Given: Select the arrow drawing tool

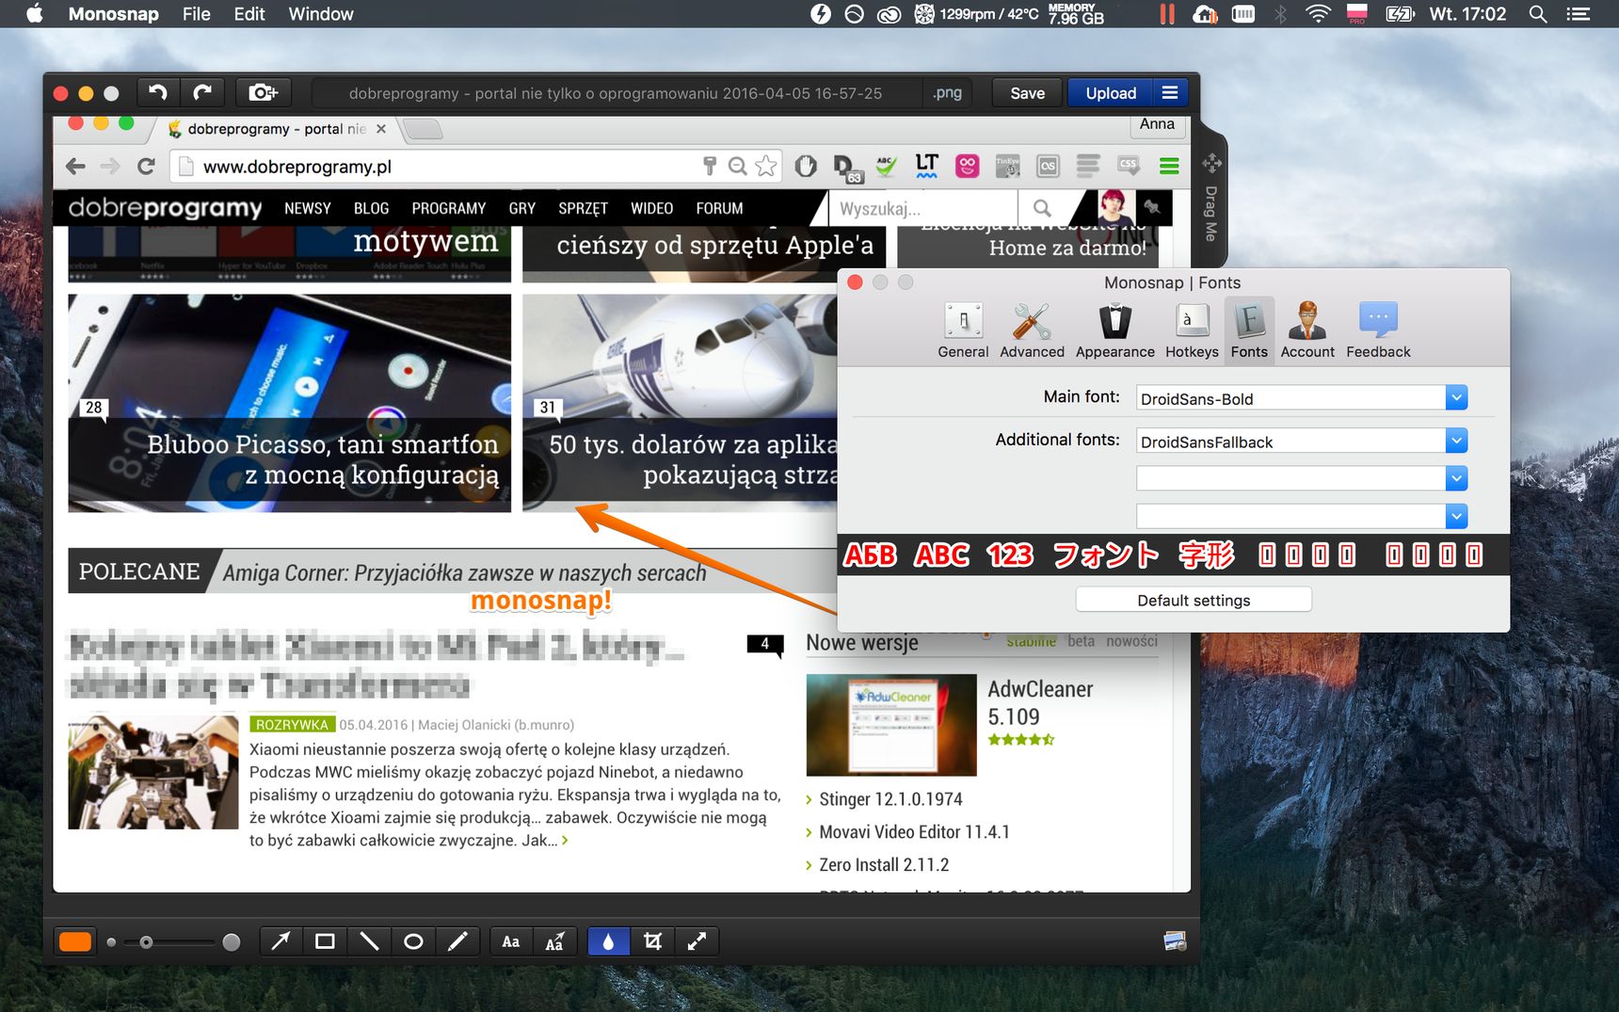Looking at the screenshot, I should tap(281, 941).
